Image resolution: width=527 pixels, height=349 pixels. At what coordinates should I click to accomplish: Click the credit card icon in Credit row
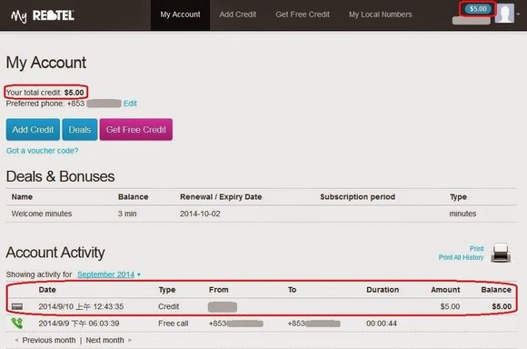(x=17, y=306)
